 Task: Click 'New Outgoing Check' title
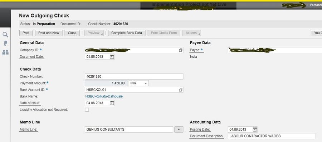(x=44, y=16)
